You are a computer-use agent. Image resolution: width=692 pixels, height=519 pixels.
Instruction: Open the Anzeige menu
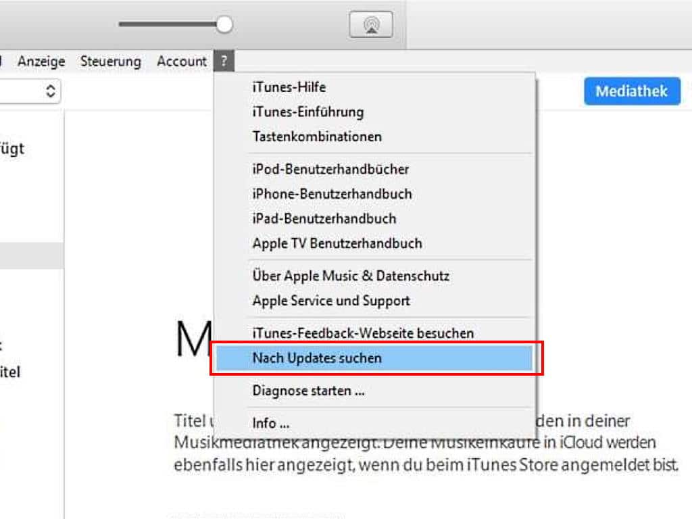pos(41,61)
